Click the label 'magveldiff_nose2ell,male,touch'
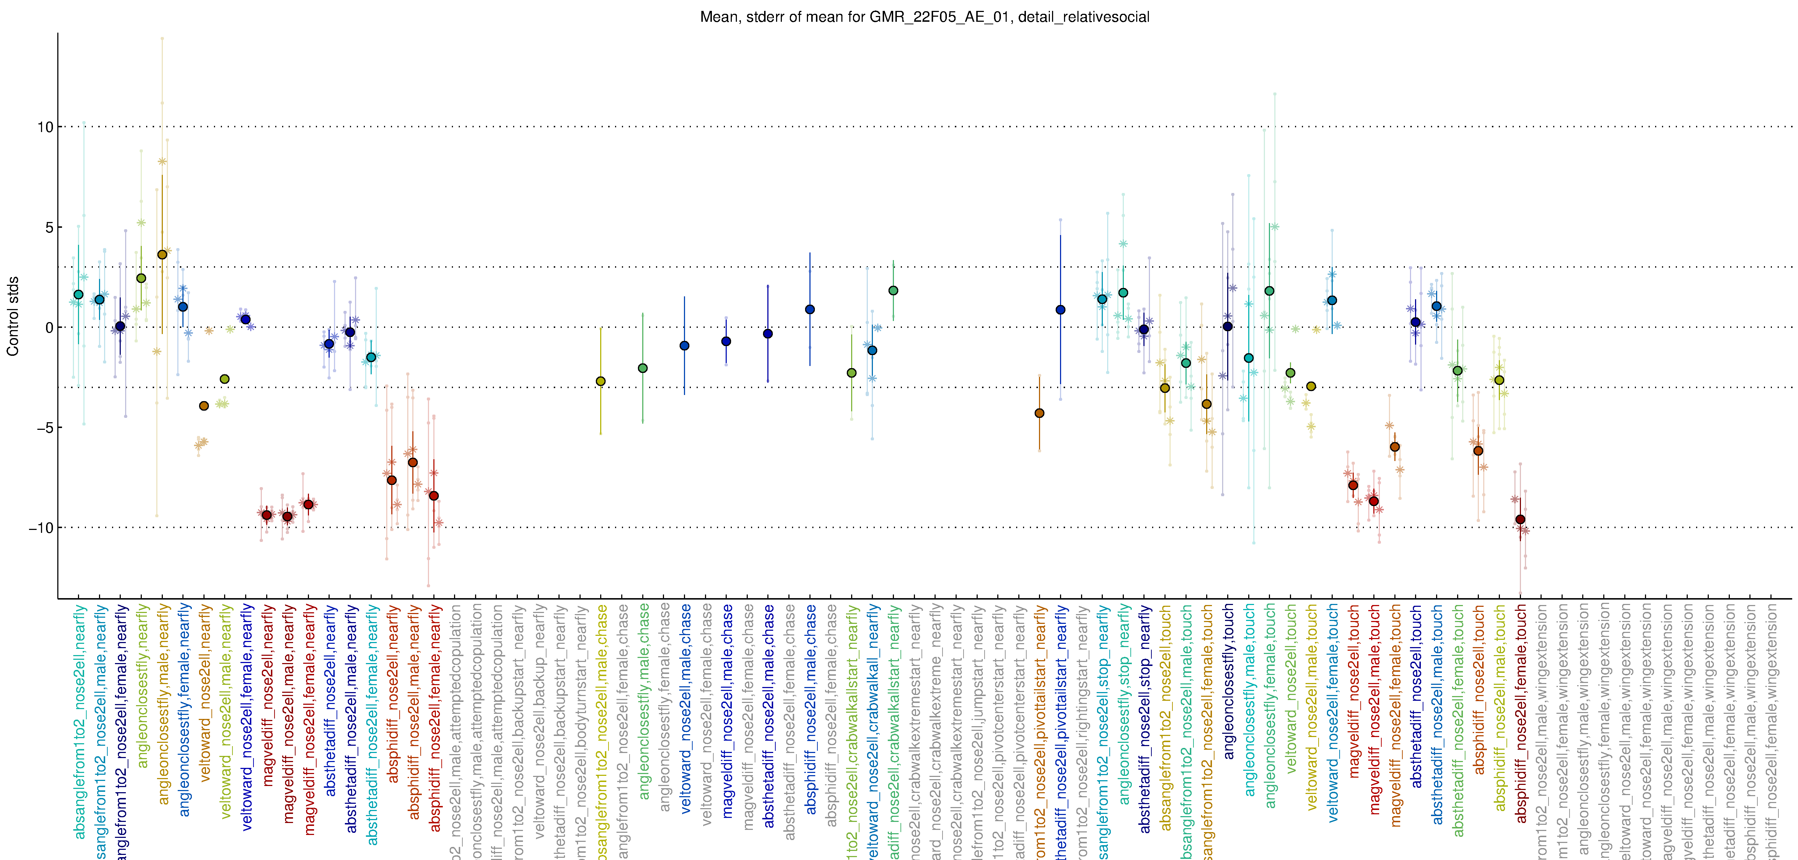This screenshot has width=1798, height=860. tap(1376, 709)
